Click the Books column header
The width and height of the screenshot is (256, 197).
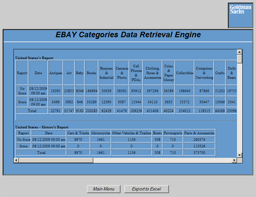pyautogui.click(x=91, y=73)
